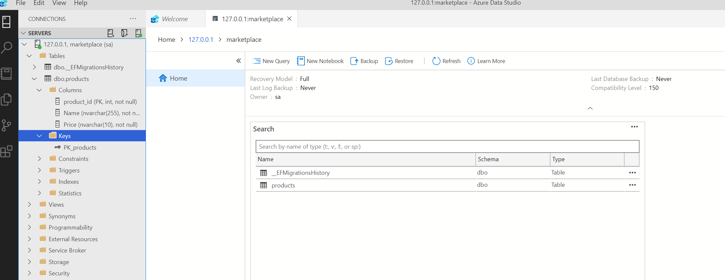Screen dimensions: 725x280
Task: Switch to the Welcome tab
Action: (x=175, y=19)
